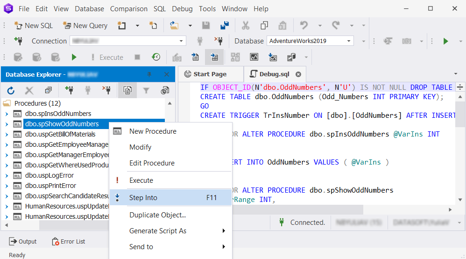466x259 pixels.
Task: Click the execution history clock icon
Action: pyautogui.click(x=156, y=57)
